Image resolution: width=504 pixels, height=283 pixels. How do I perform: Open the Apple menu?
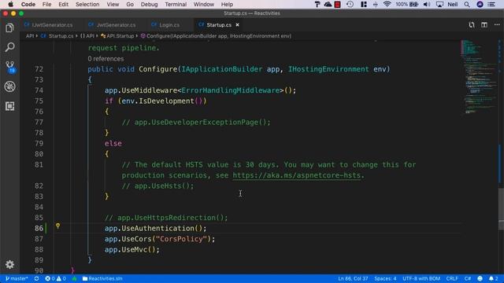(10, 4)
